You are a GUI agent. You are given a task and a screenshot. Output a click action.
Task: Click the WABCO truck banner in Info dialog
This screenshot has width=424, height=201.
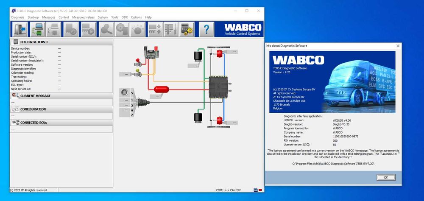332,82
